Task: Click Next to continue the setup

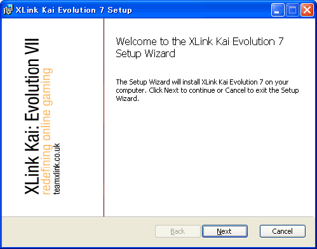Action: [225, 231]
